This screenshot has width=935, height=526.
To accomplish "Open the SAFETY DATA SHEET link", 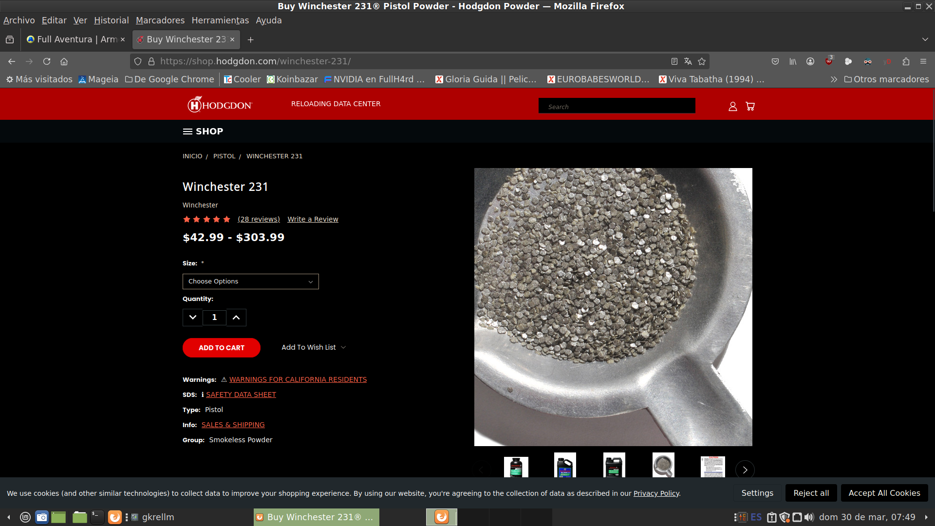I will pos(241,394).
